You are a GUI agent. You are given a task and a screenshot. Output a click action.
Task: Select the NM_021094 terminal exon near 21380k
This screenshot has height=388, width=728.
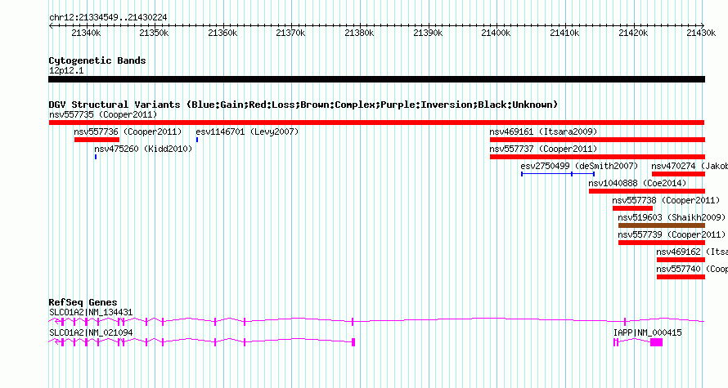tap(354, 342)
